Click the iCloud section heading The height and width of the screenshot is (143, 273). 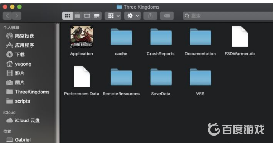[9, 112]
